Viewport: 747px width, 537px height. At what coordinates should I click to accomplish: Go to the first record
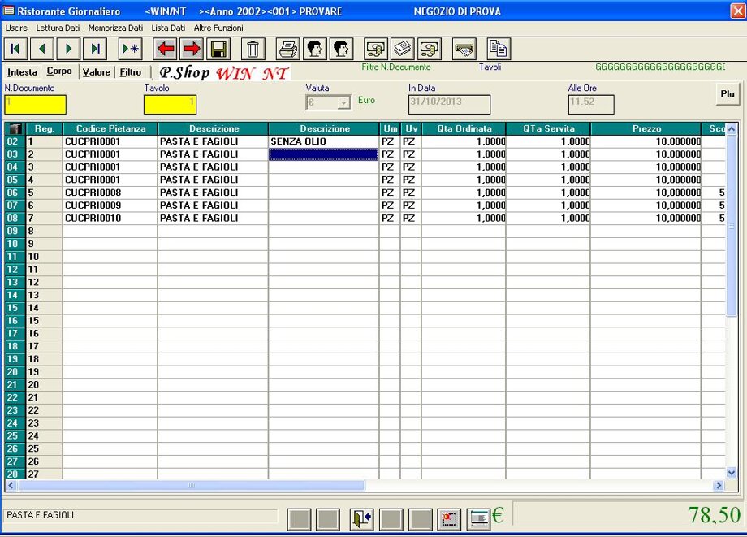pyautogui.click(x=16, y=49)
